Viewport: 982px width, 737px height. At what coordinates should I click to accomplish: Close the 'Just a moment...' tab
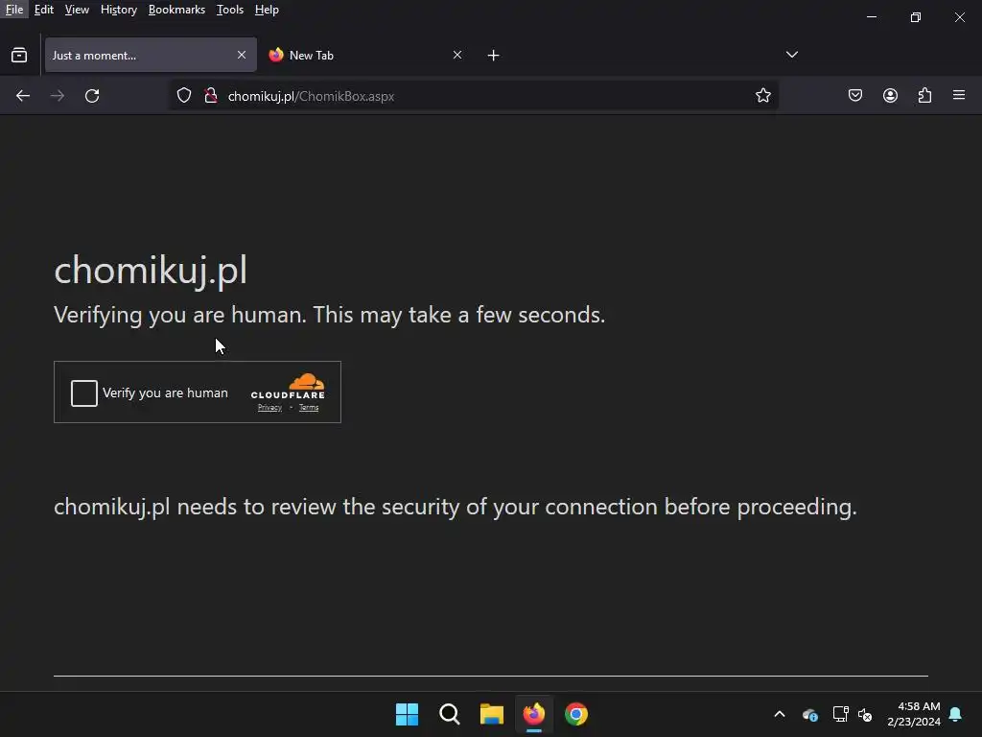tap(242, 55)
